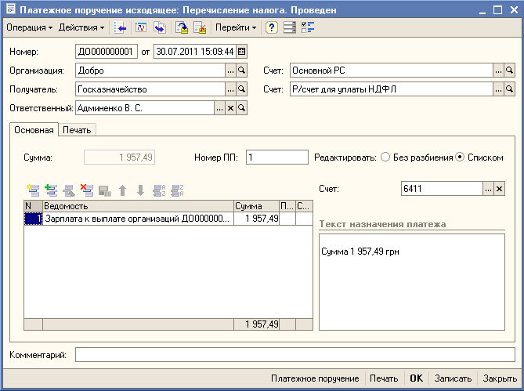Click the search icon beside Госказначейство
524x391 pixels.
click(241, 89)
